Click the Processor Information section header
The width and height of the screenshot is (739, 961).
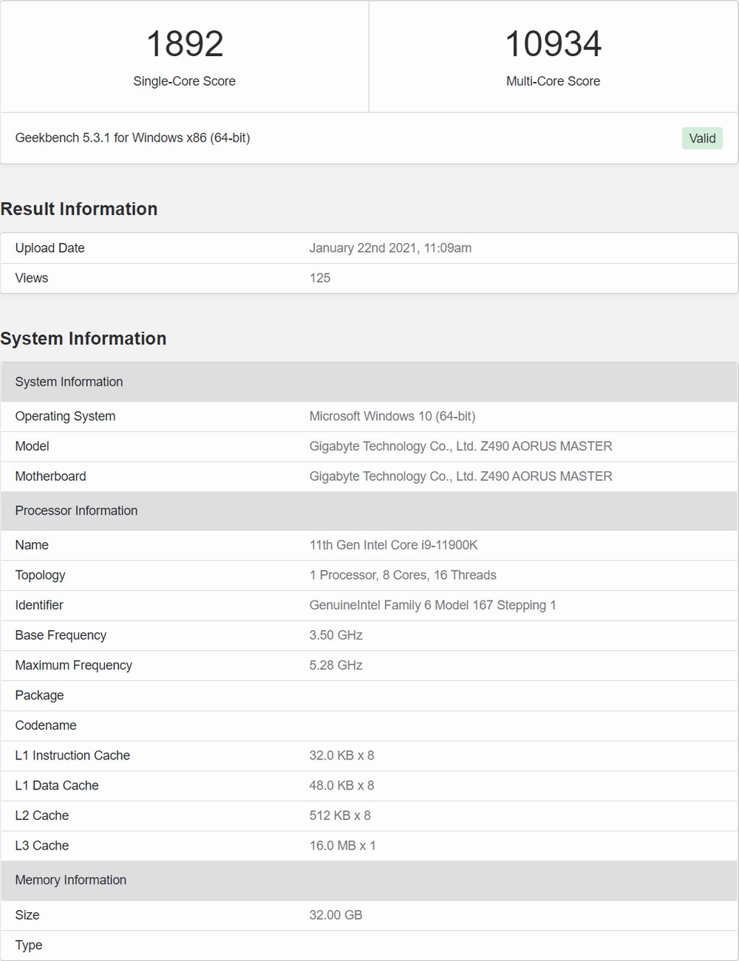click(369, 510)
